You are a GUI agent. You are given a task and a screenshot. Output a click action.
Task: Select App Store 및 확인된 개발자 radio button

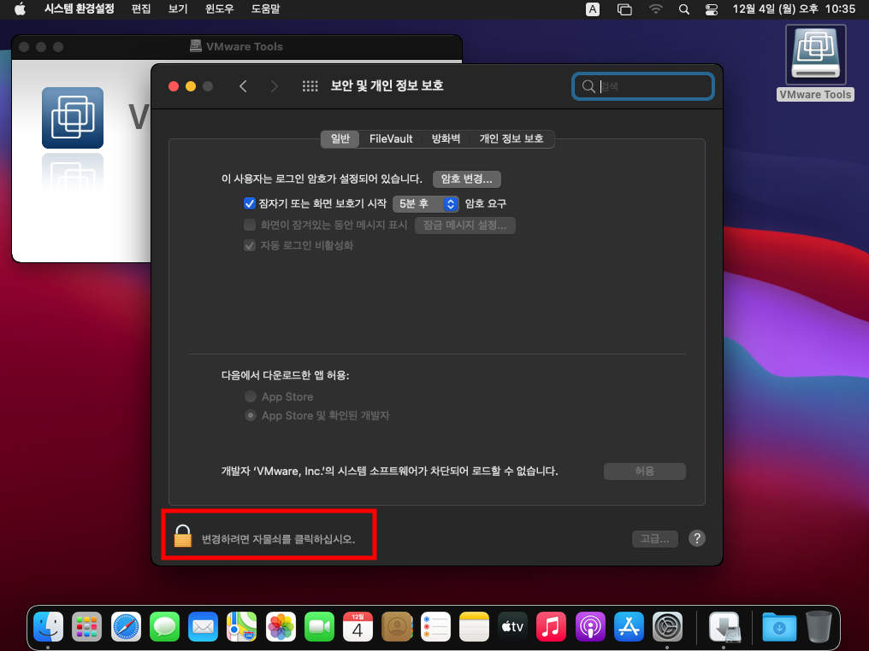(x=251, y=415)
